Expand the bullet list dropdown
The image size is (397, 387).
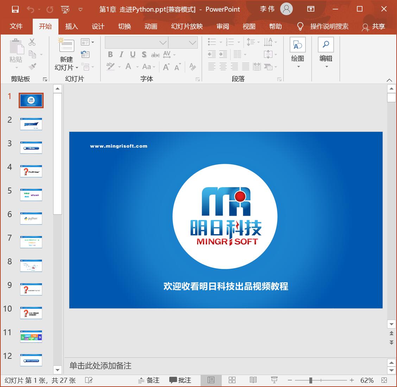[221, 42]
